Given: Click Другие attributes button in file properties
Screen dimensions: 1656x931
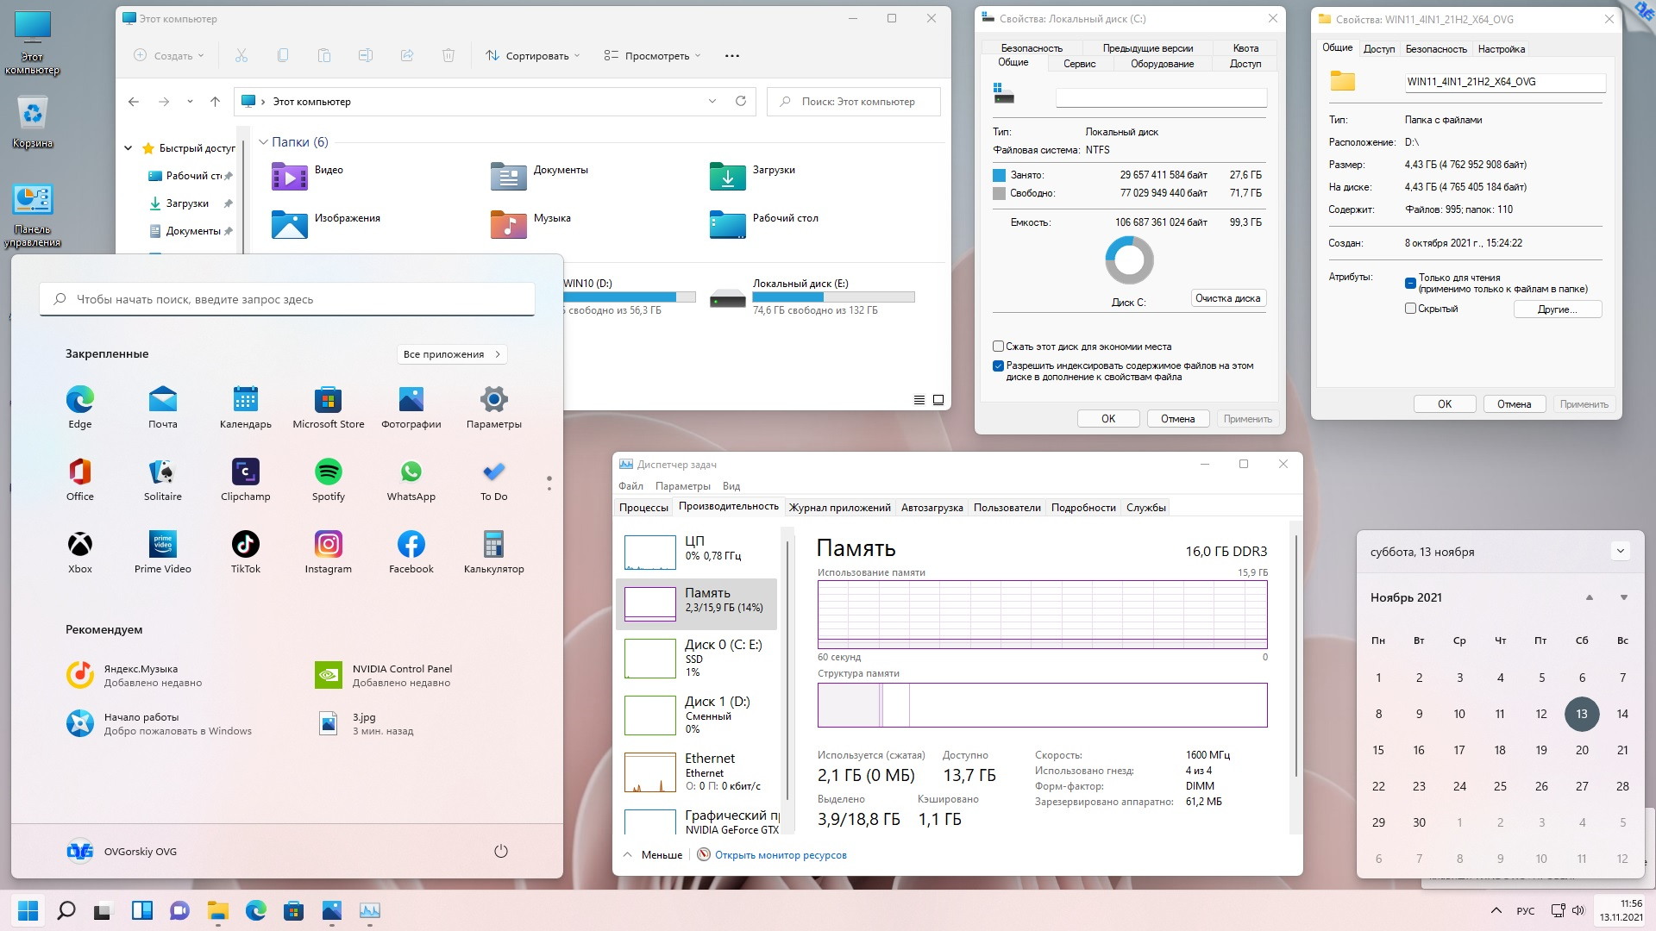Looking at the screenshot, I should tap(1557, 308).
